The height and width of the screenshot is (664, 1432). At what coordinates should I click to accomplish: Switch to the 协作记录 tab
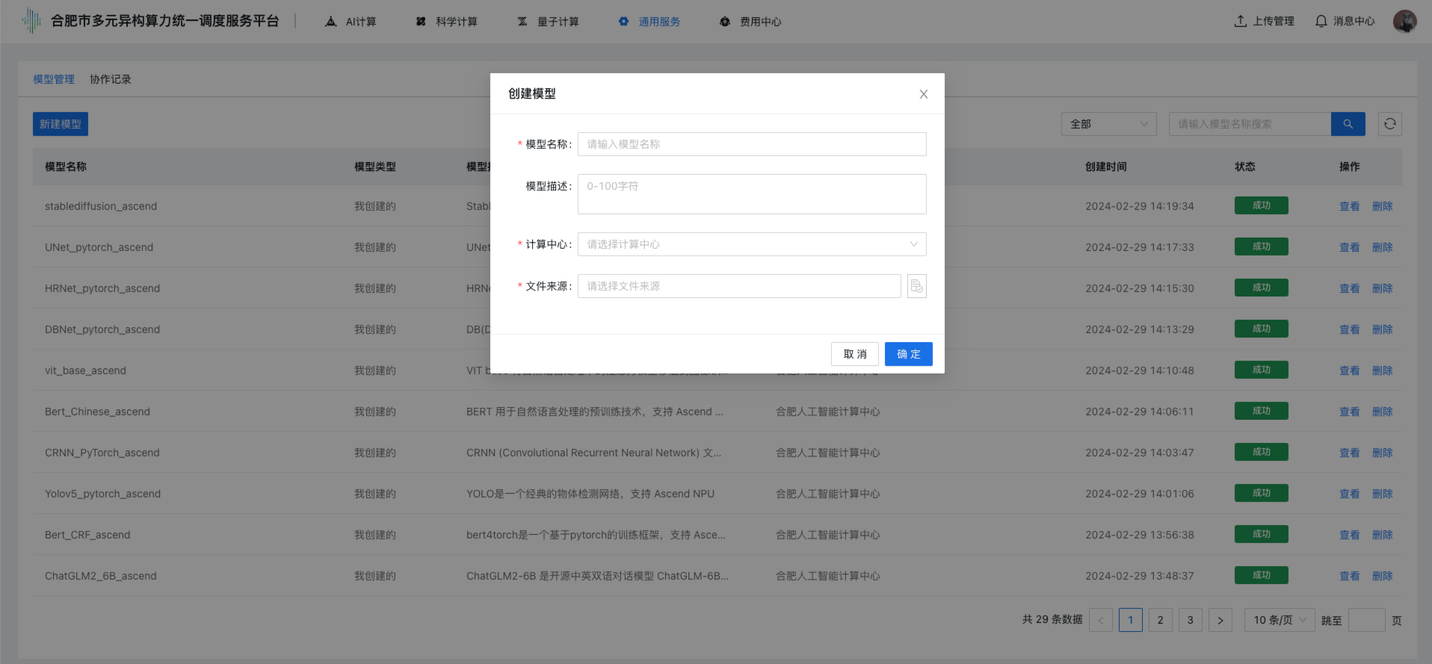tap(111, 79)
